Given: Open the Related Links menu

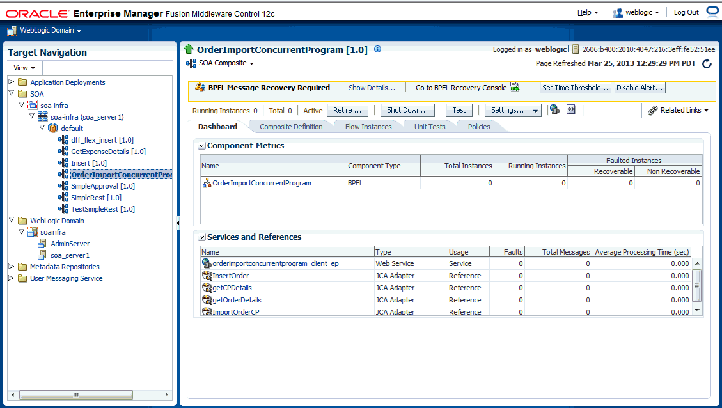Looking at the screenshot, I should [684, 110].
